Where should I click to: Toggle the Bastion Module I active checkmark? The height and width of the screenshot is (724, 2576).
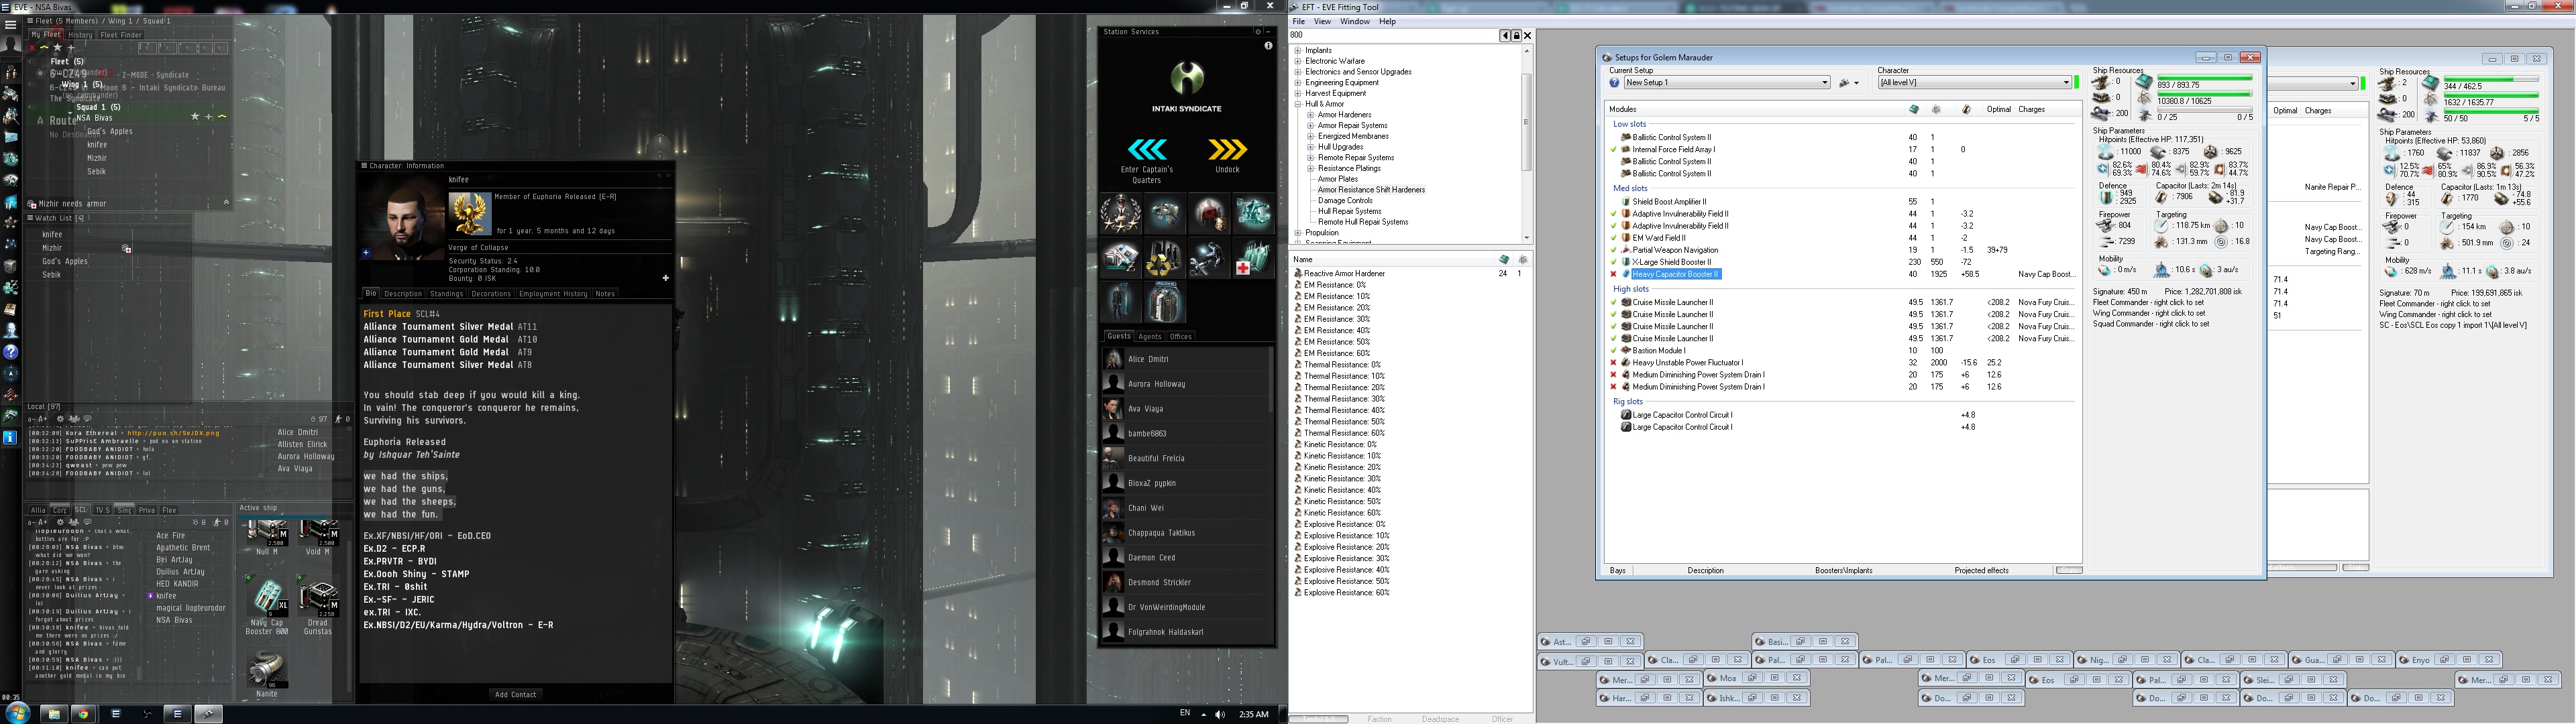(1613, 351)
